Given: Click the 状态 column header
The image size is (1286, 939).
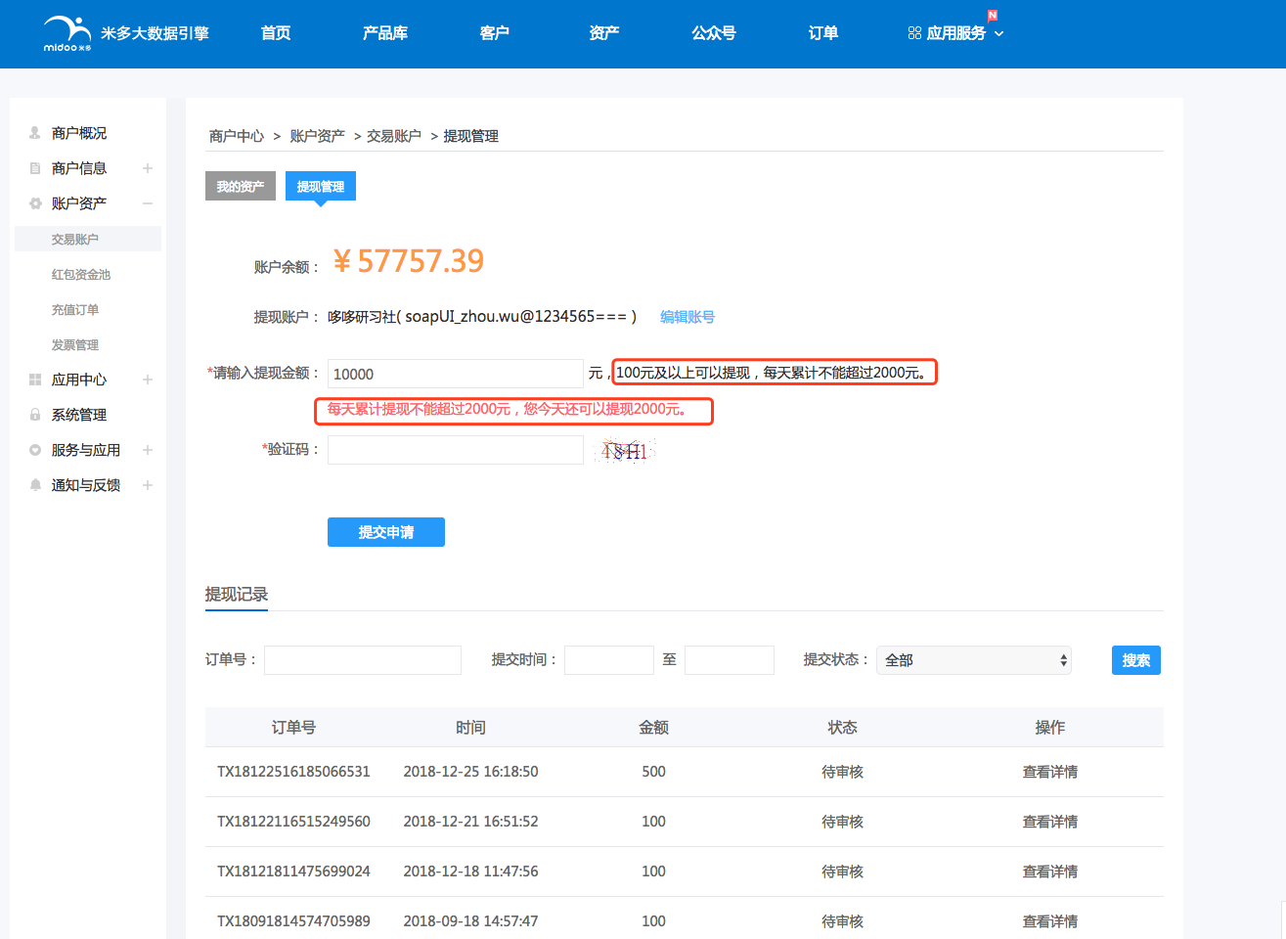Looking at the screenshot, I should click(x=842, y=728).
